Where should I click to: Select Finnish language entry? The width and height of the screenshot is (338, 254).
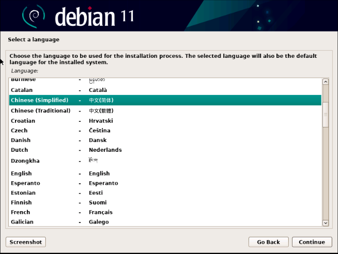click(165, 202)
